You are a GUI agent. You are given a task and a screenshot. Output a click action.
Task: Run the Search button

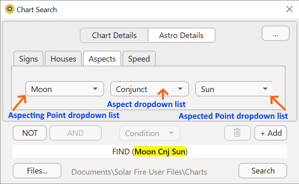263,171
